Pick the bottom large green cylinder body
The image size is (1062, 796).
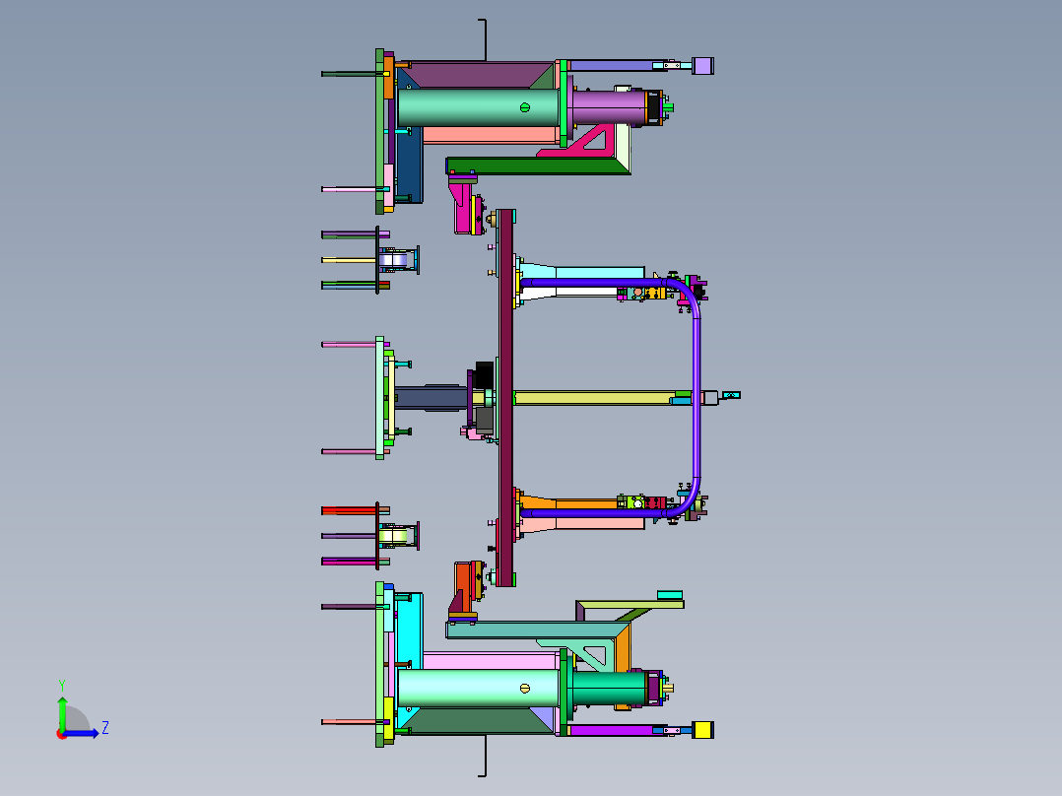(x=478, y=689)
